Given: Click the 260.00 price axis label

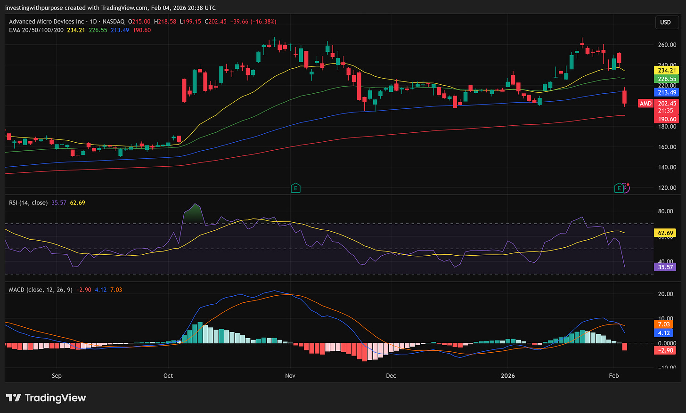Looking at the screenshot, I should pos(667,45).
